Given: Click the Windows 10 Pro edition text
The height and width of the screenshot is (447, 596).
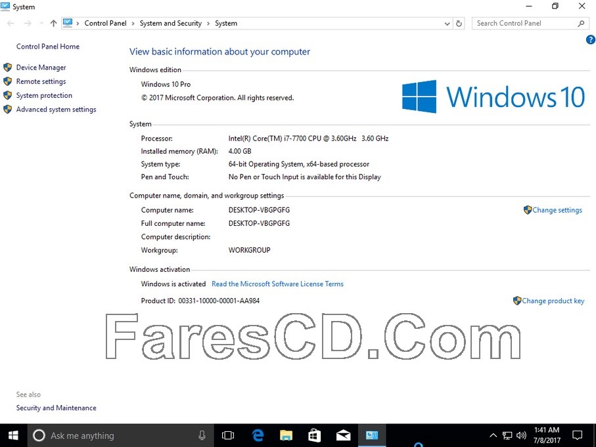Looking at the screenshot, I should pyautogui.click(x=166, y=84).
